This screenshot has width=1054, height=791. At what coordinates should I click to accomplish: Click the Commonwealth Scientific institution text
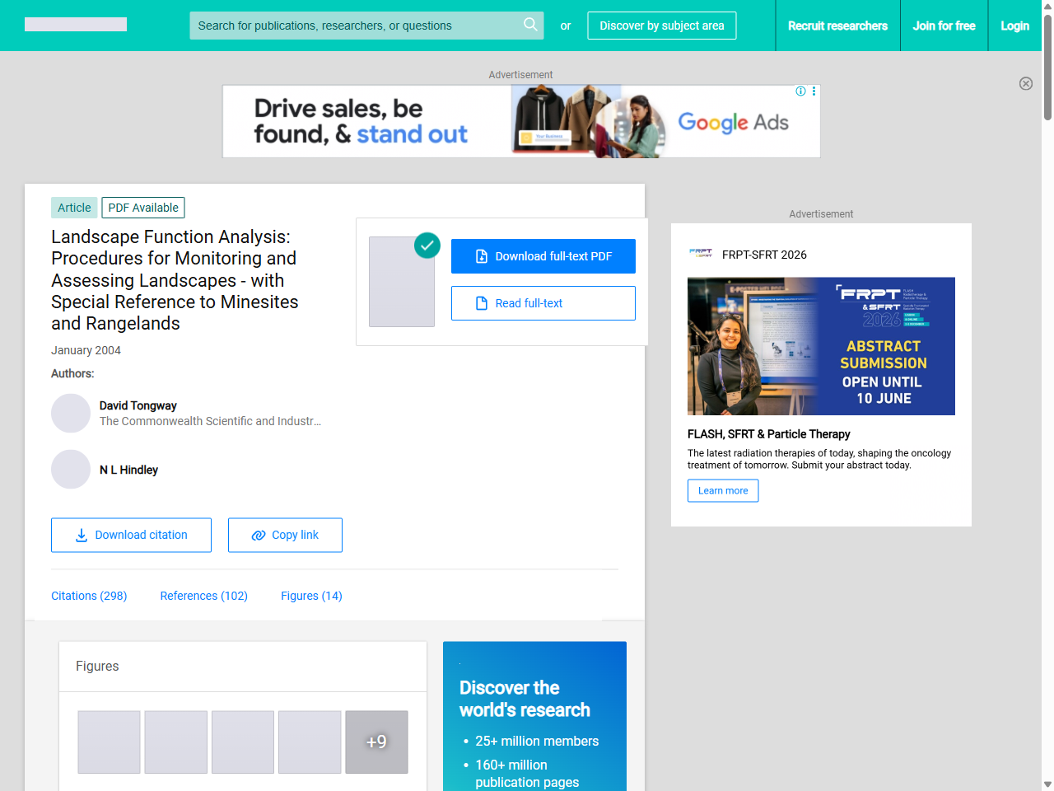(x=211, y=421)
